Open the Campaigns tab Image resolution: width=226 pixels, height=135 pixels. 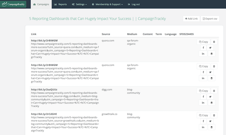[41, 4]
